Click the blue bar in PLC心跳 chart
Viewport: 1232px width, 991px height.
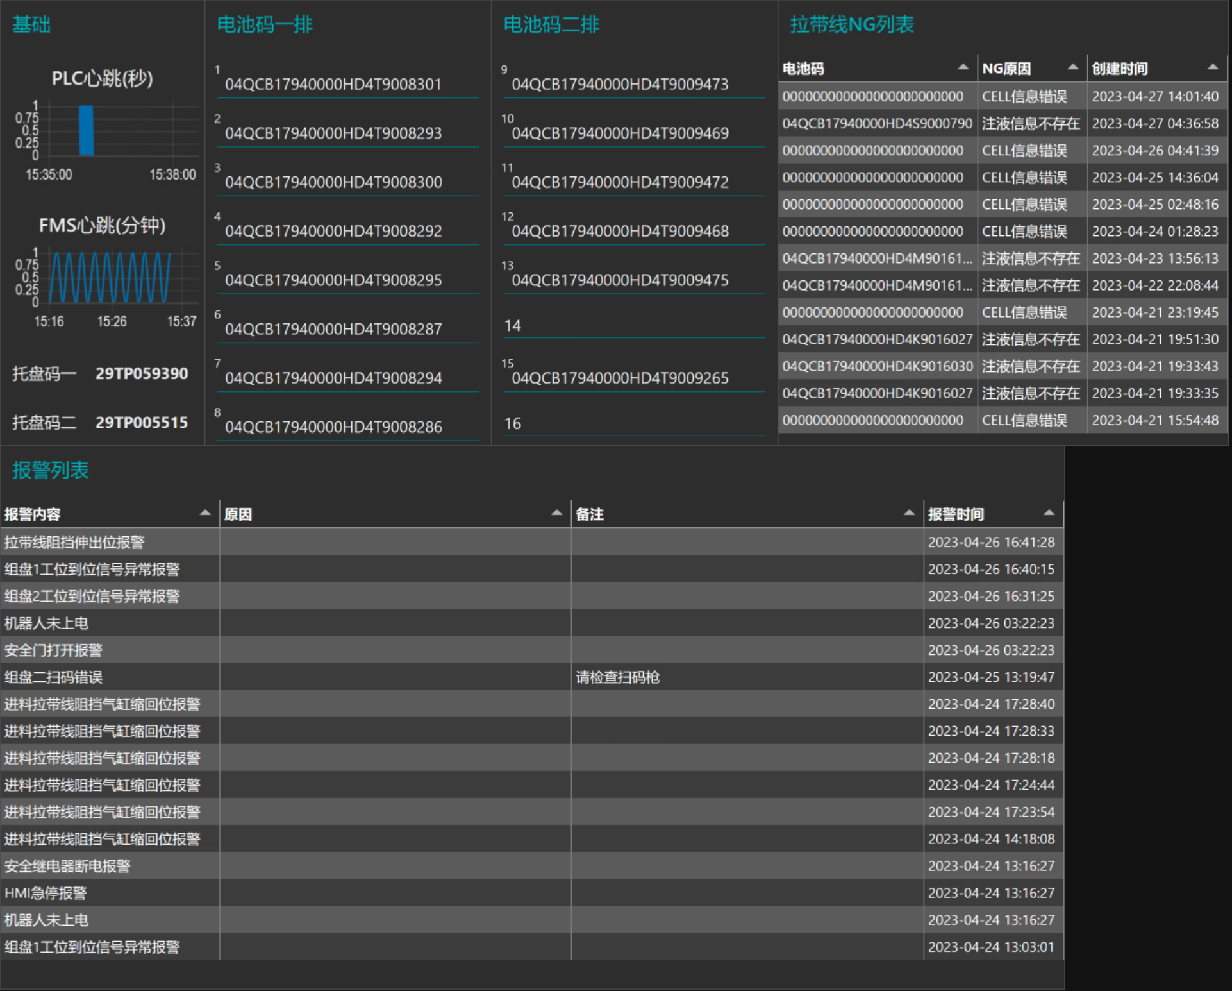[86, 131]
